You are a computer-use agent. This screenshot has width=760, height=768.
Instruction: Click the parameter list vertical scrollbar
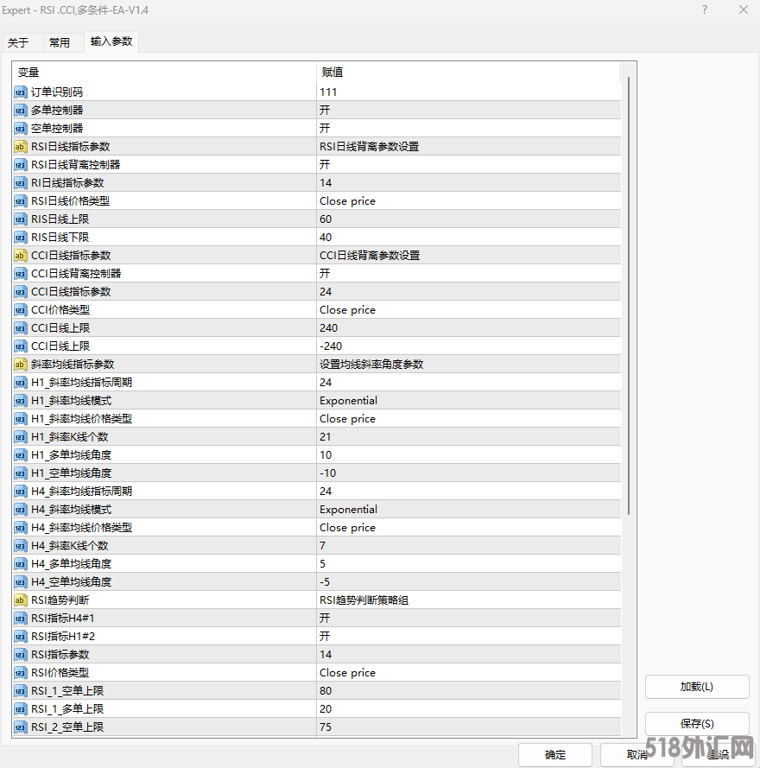coord(628,295)
